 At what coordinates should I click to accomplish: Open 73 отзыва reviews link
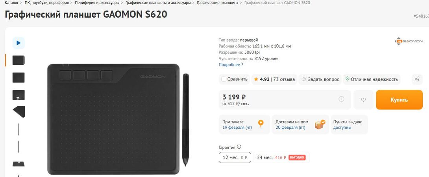pos(284,79)
